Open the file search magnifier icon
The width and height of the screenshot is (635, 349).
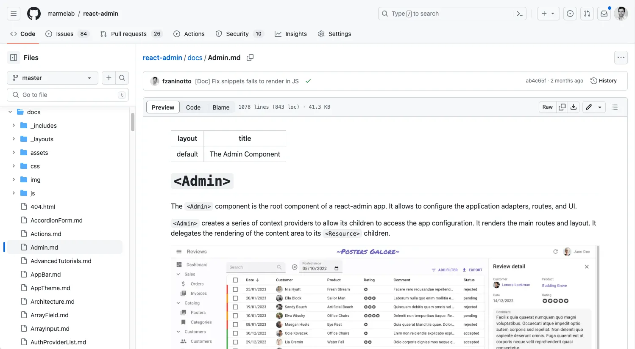[122, 78]
